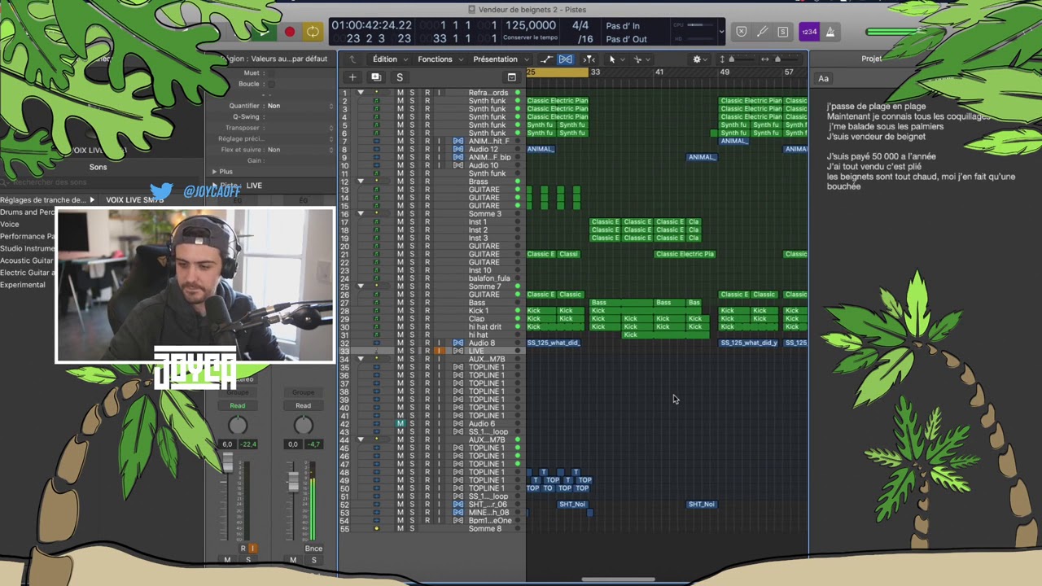
Task: Toggle input monitoring on the LIVE track
Action: [x=439, y=351]
